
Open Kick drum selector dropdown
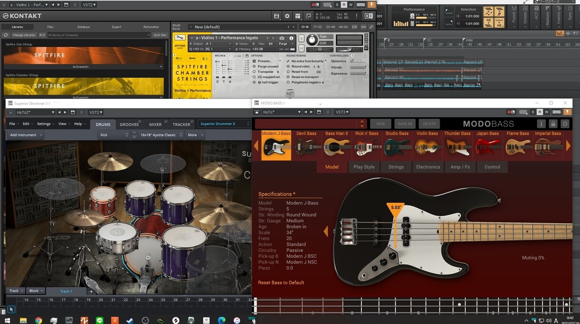point(114,135)
